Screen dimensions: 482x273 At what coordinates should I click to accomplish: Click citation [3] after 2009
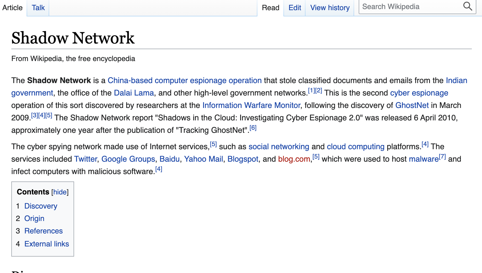coord(35,115)
